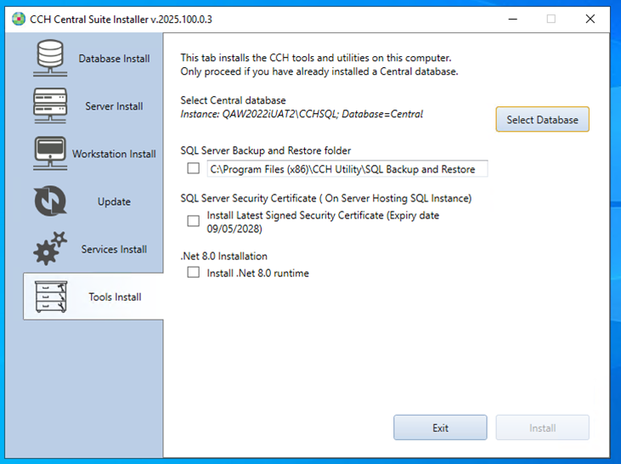Click the SQL Backup and Restore path field

coord(347,169)
